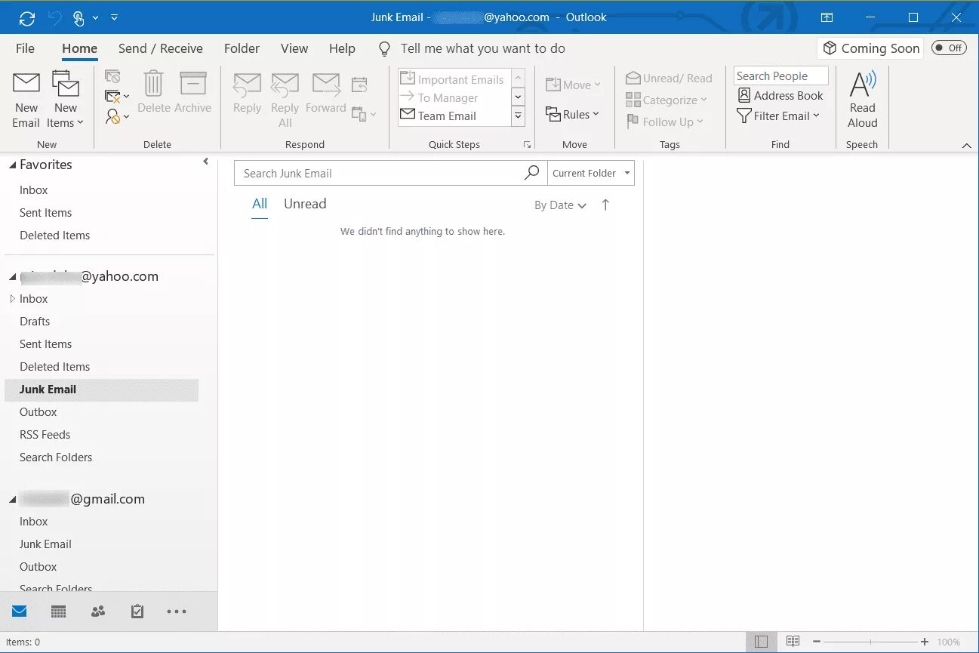Click the Ribbon Display Options icon
Screen dimensions: 979x653
point(827,17)
